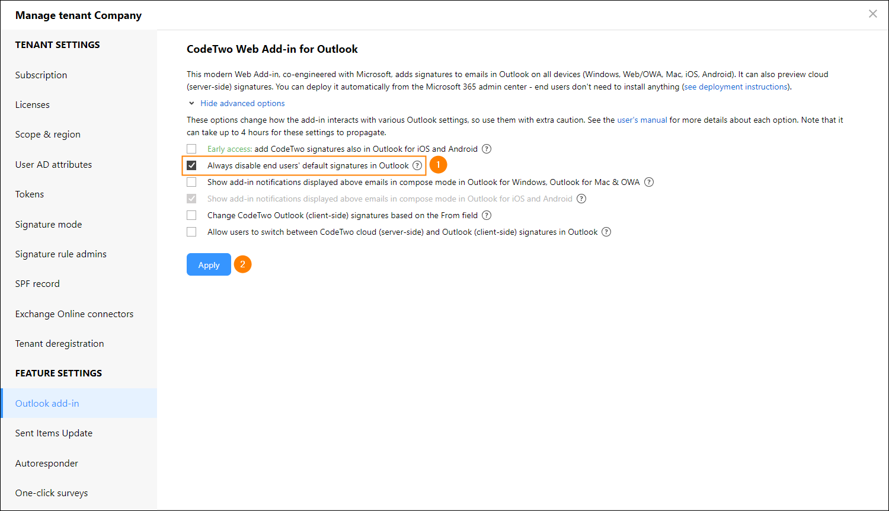Image resolution: width=889 pixels, height=511 pixels.
Task: Open help about switching cloud and client signatures
Action: (606, 232)
